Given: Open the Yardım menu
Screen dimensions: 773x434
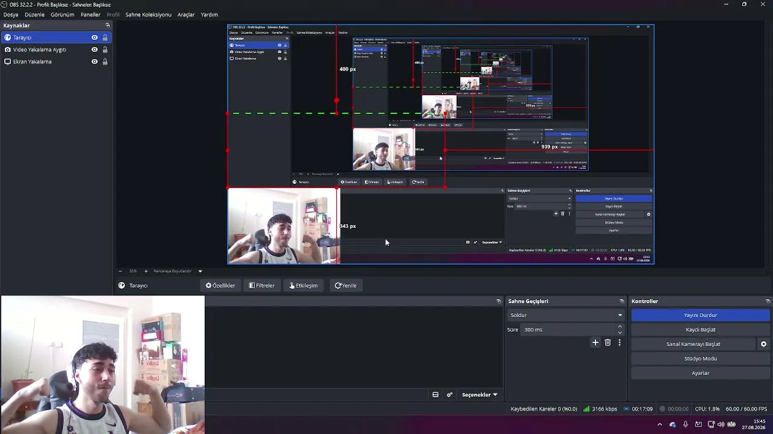Looking at the screenshot, I should click(209, 14).
